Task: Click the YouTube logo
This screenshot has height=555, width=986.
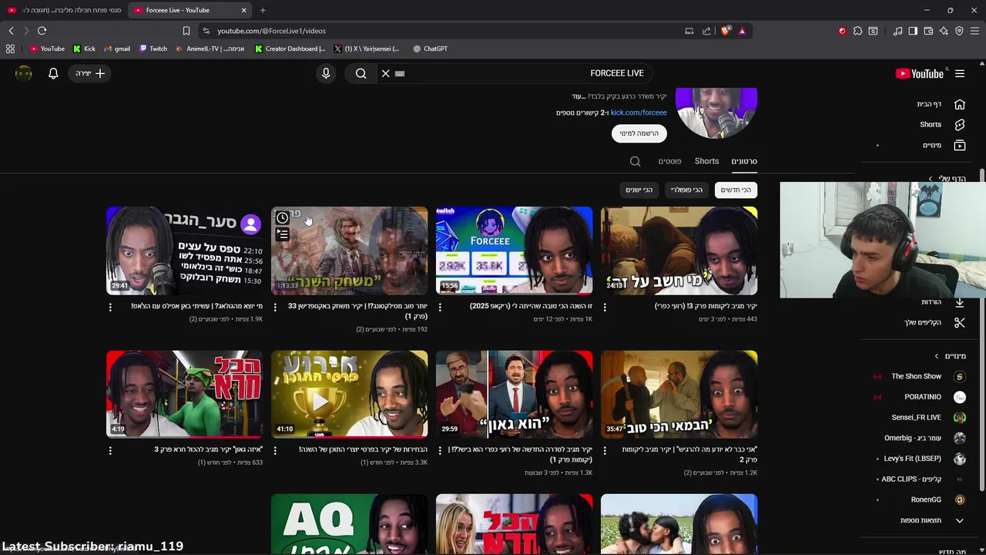Action: point(919,74)
